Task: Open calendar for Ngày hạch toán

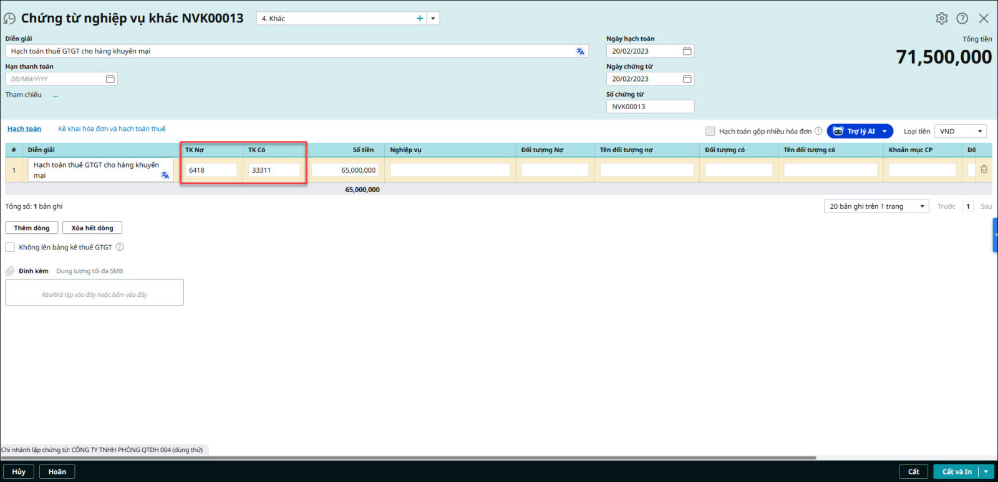Action: (x=687, y=51)
